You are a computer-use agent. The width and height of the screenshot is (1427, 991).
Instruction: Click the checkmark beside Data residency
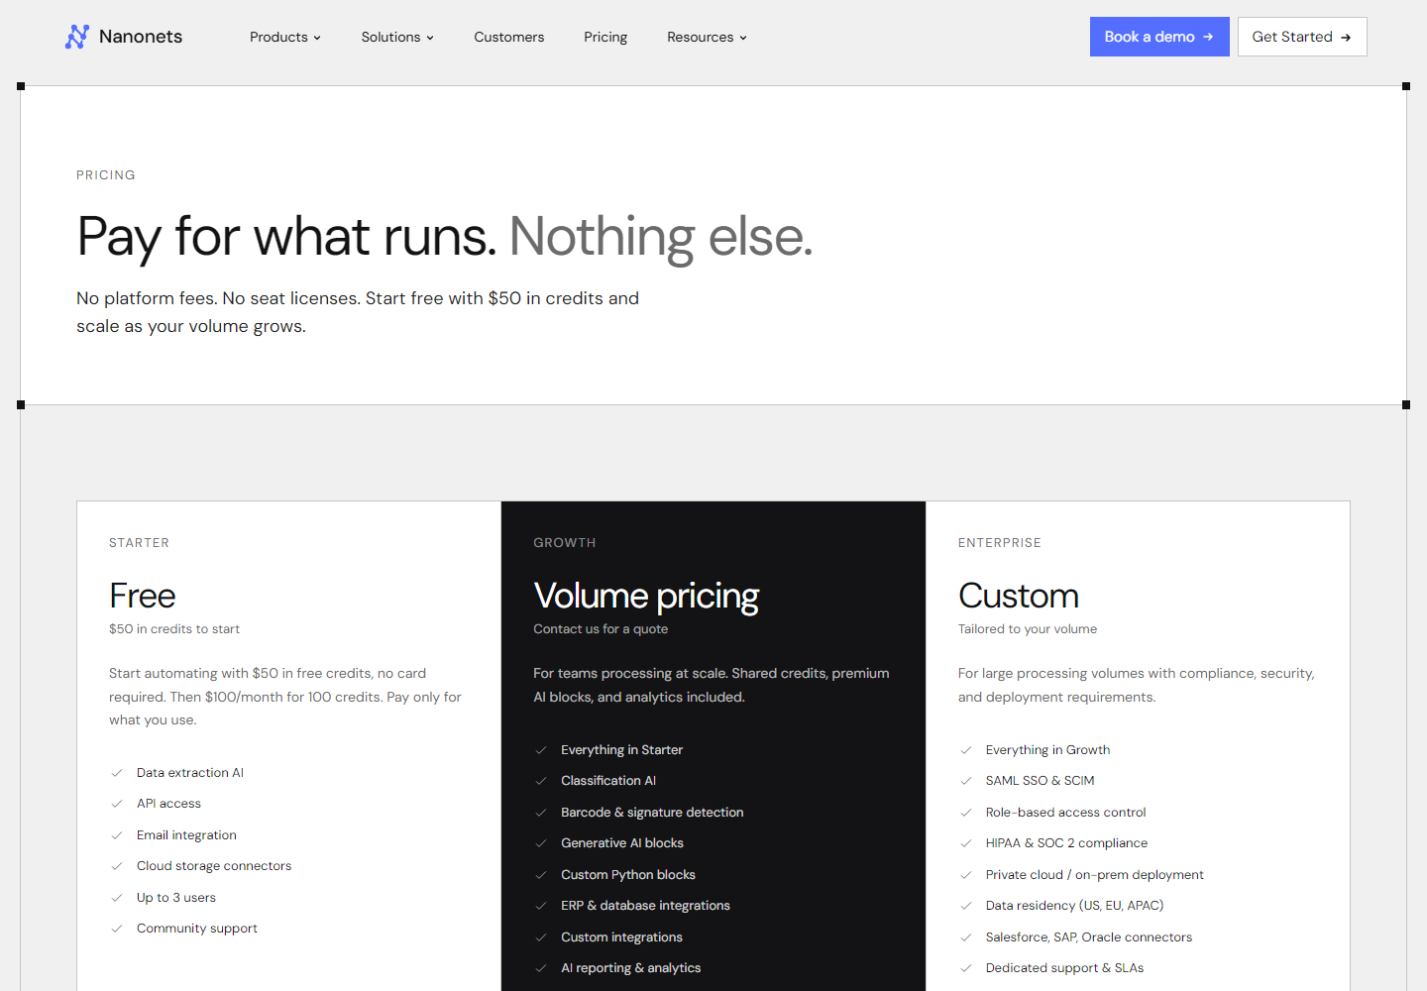[x=966, y=906]
